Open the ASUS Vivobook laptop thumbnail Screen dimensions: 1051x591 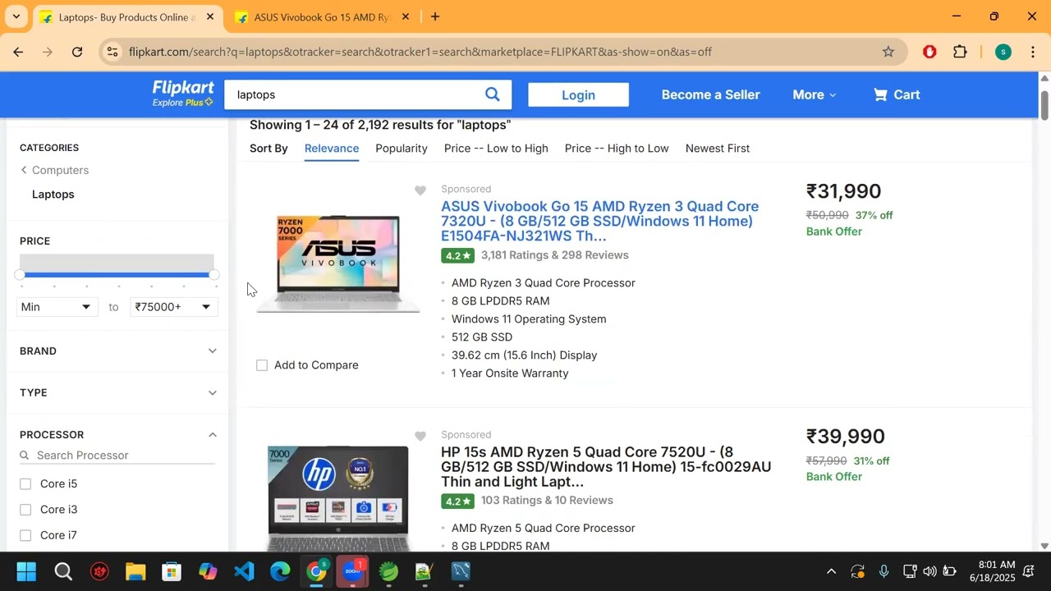[338, 264]
